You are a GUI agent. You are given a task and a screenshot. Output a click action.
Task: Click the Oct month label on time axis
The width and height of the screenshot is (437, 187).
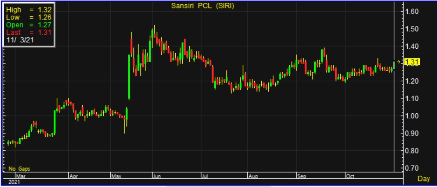(350, 176)
